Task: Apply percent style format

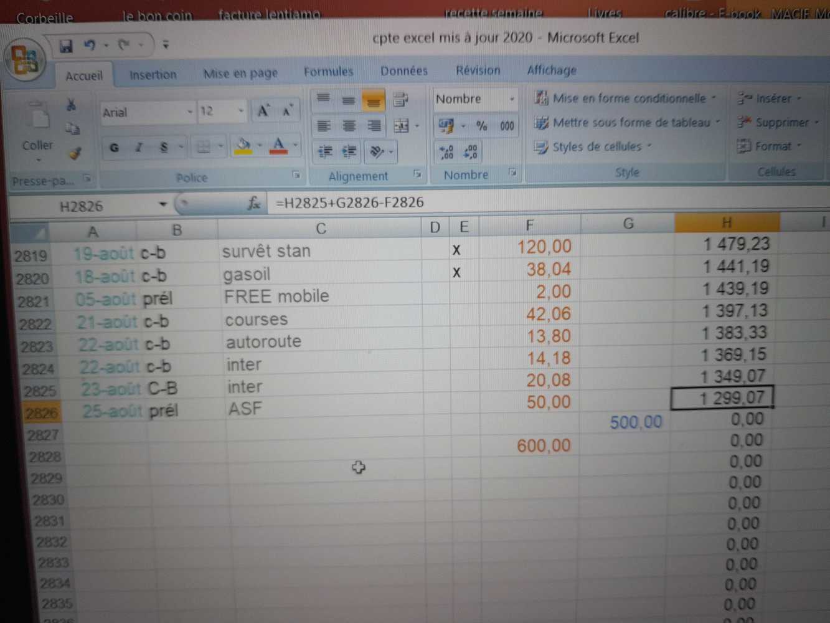Action: pyautogui.click(x=481, y=126)
